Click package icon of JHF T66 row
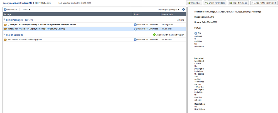The height and width of the screenshot is (113, 278). click(5, 25)
